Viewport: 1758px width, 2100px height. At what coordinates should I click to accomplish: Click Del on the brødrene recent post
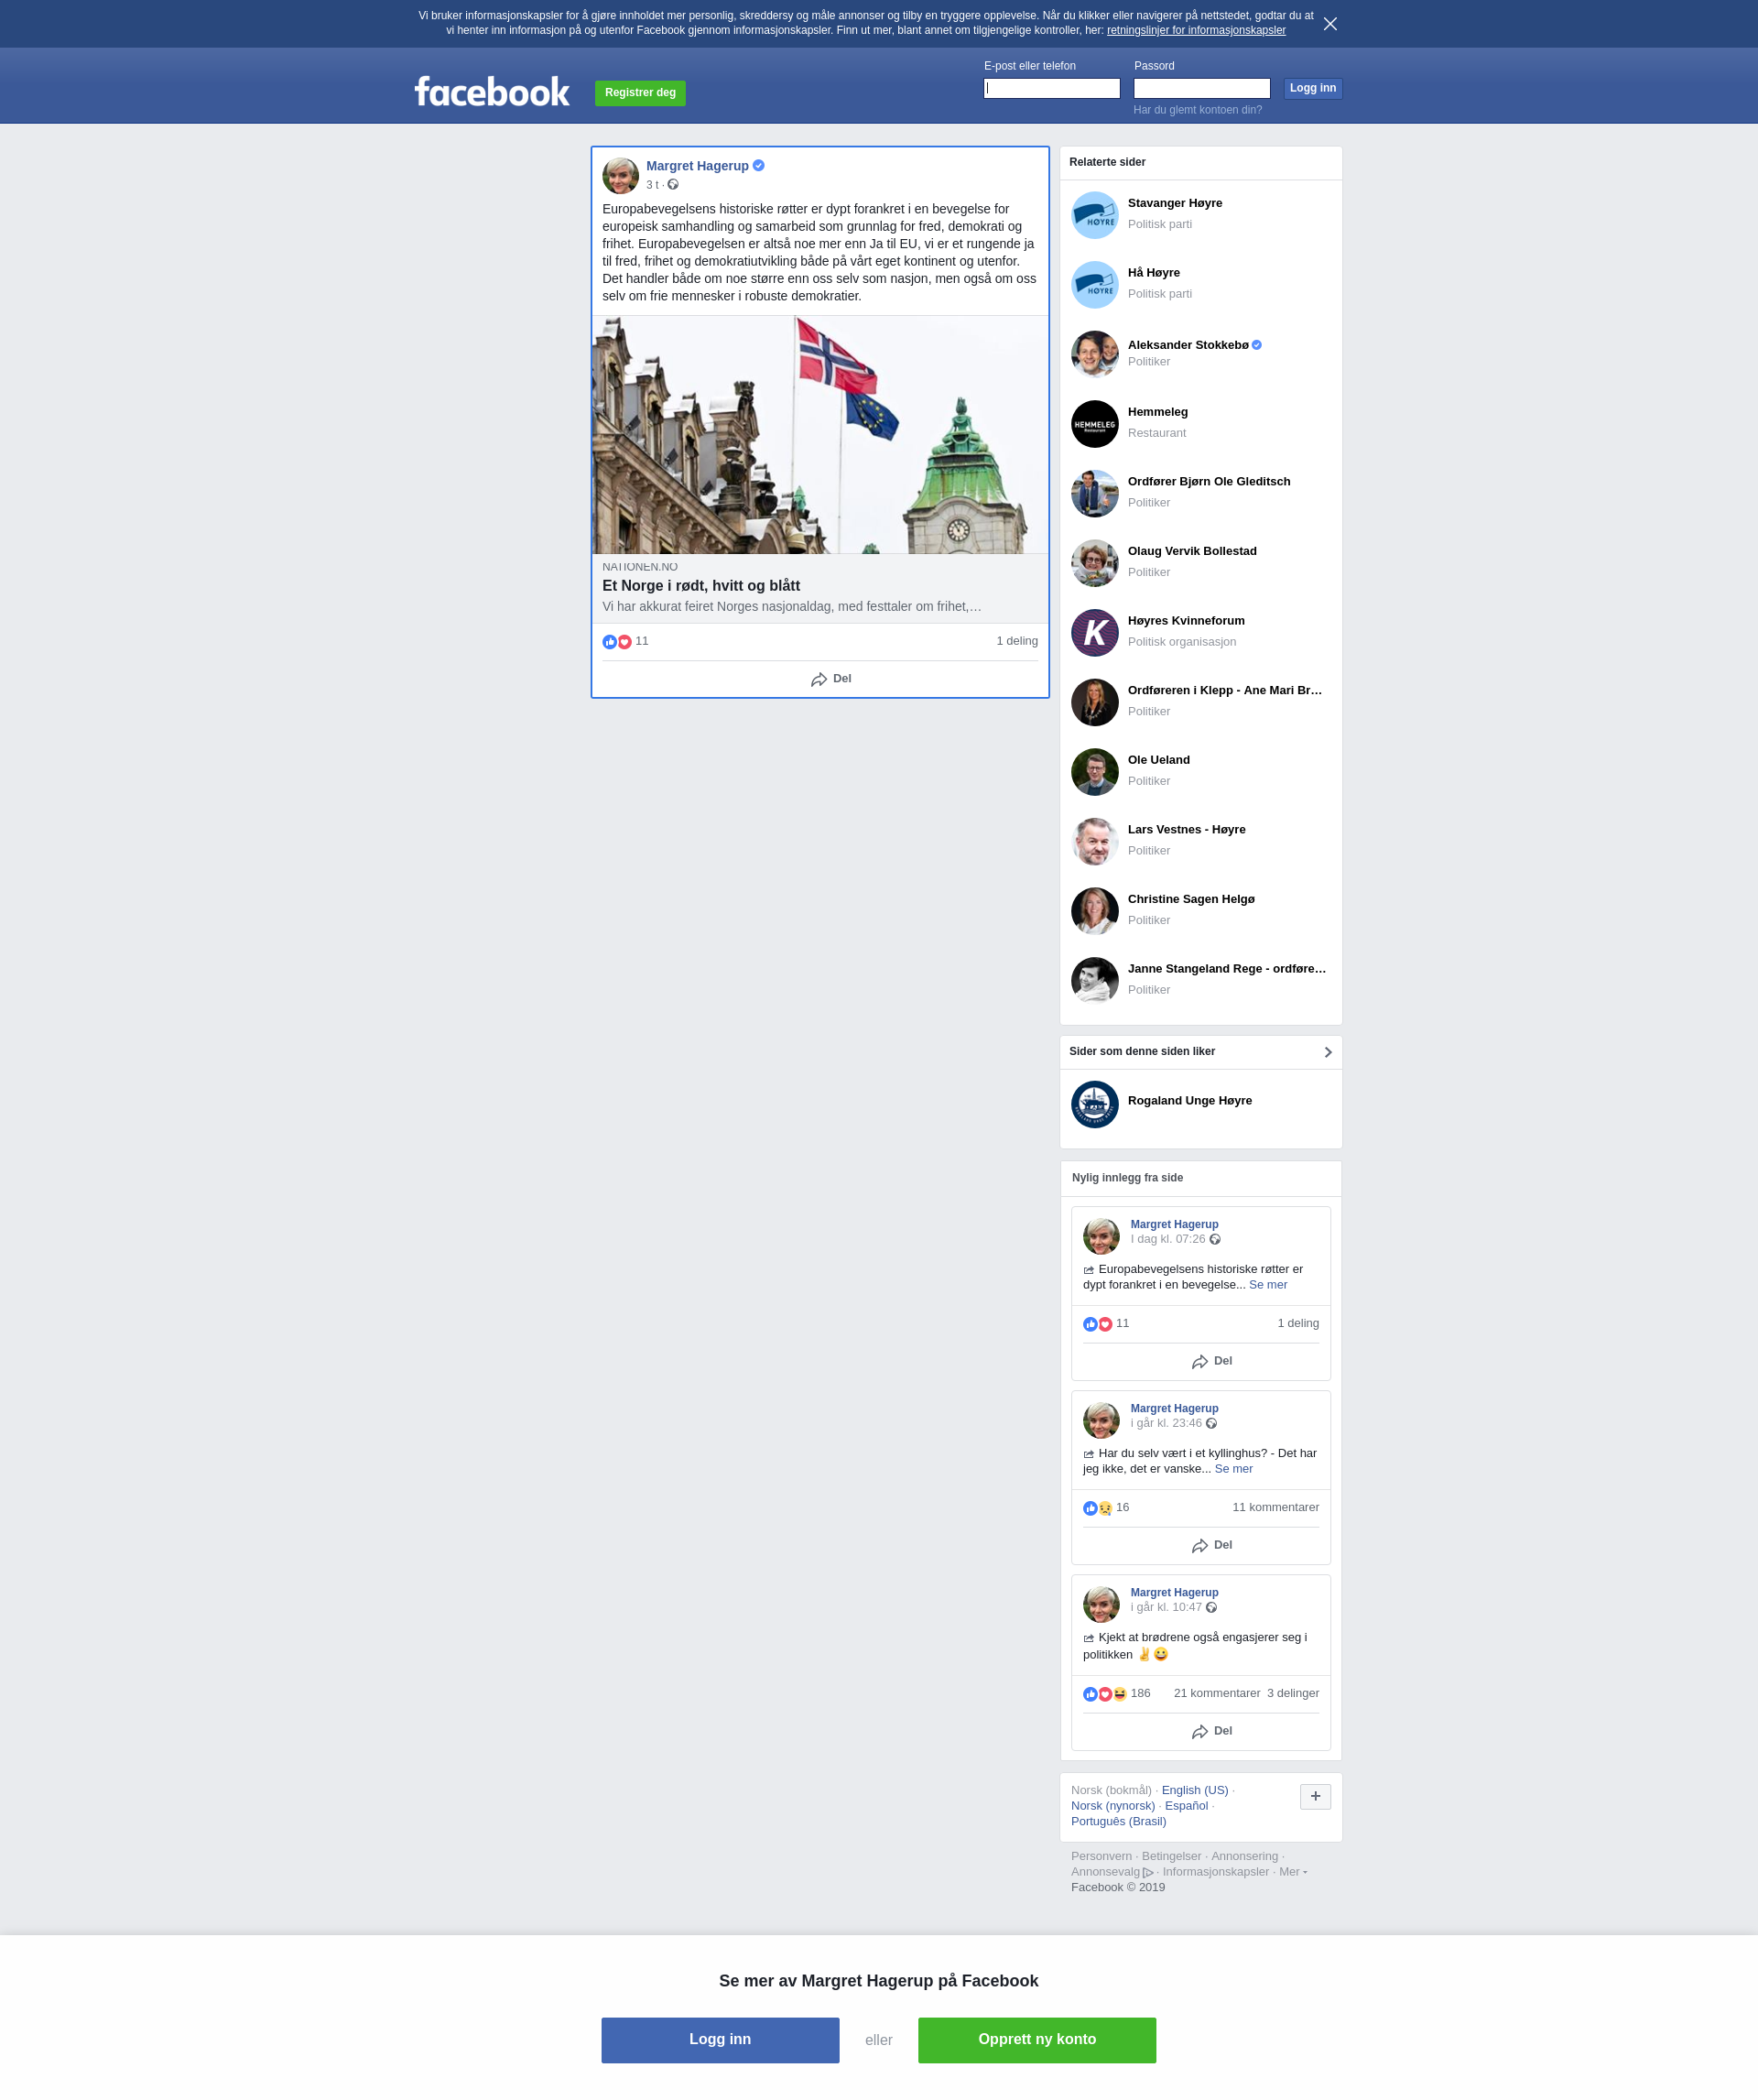(x=1212, y=1732)
